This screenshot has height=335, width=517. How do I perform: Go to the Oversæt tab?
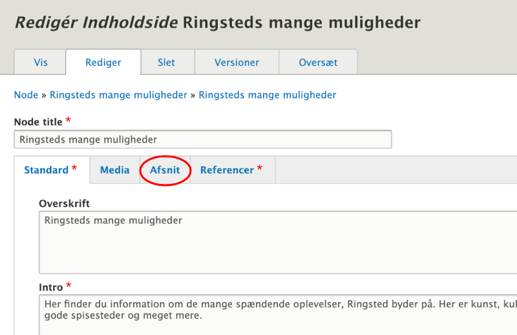click(318, 63)
